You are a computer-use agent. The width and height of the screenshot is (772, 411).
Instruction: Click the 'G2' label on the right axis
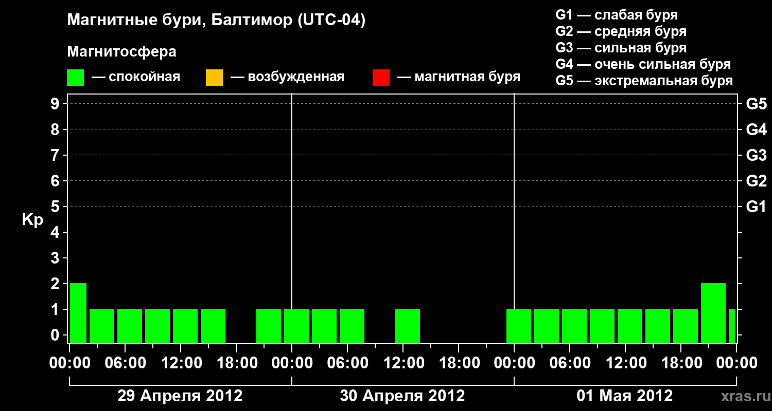(756, 181)
